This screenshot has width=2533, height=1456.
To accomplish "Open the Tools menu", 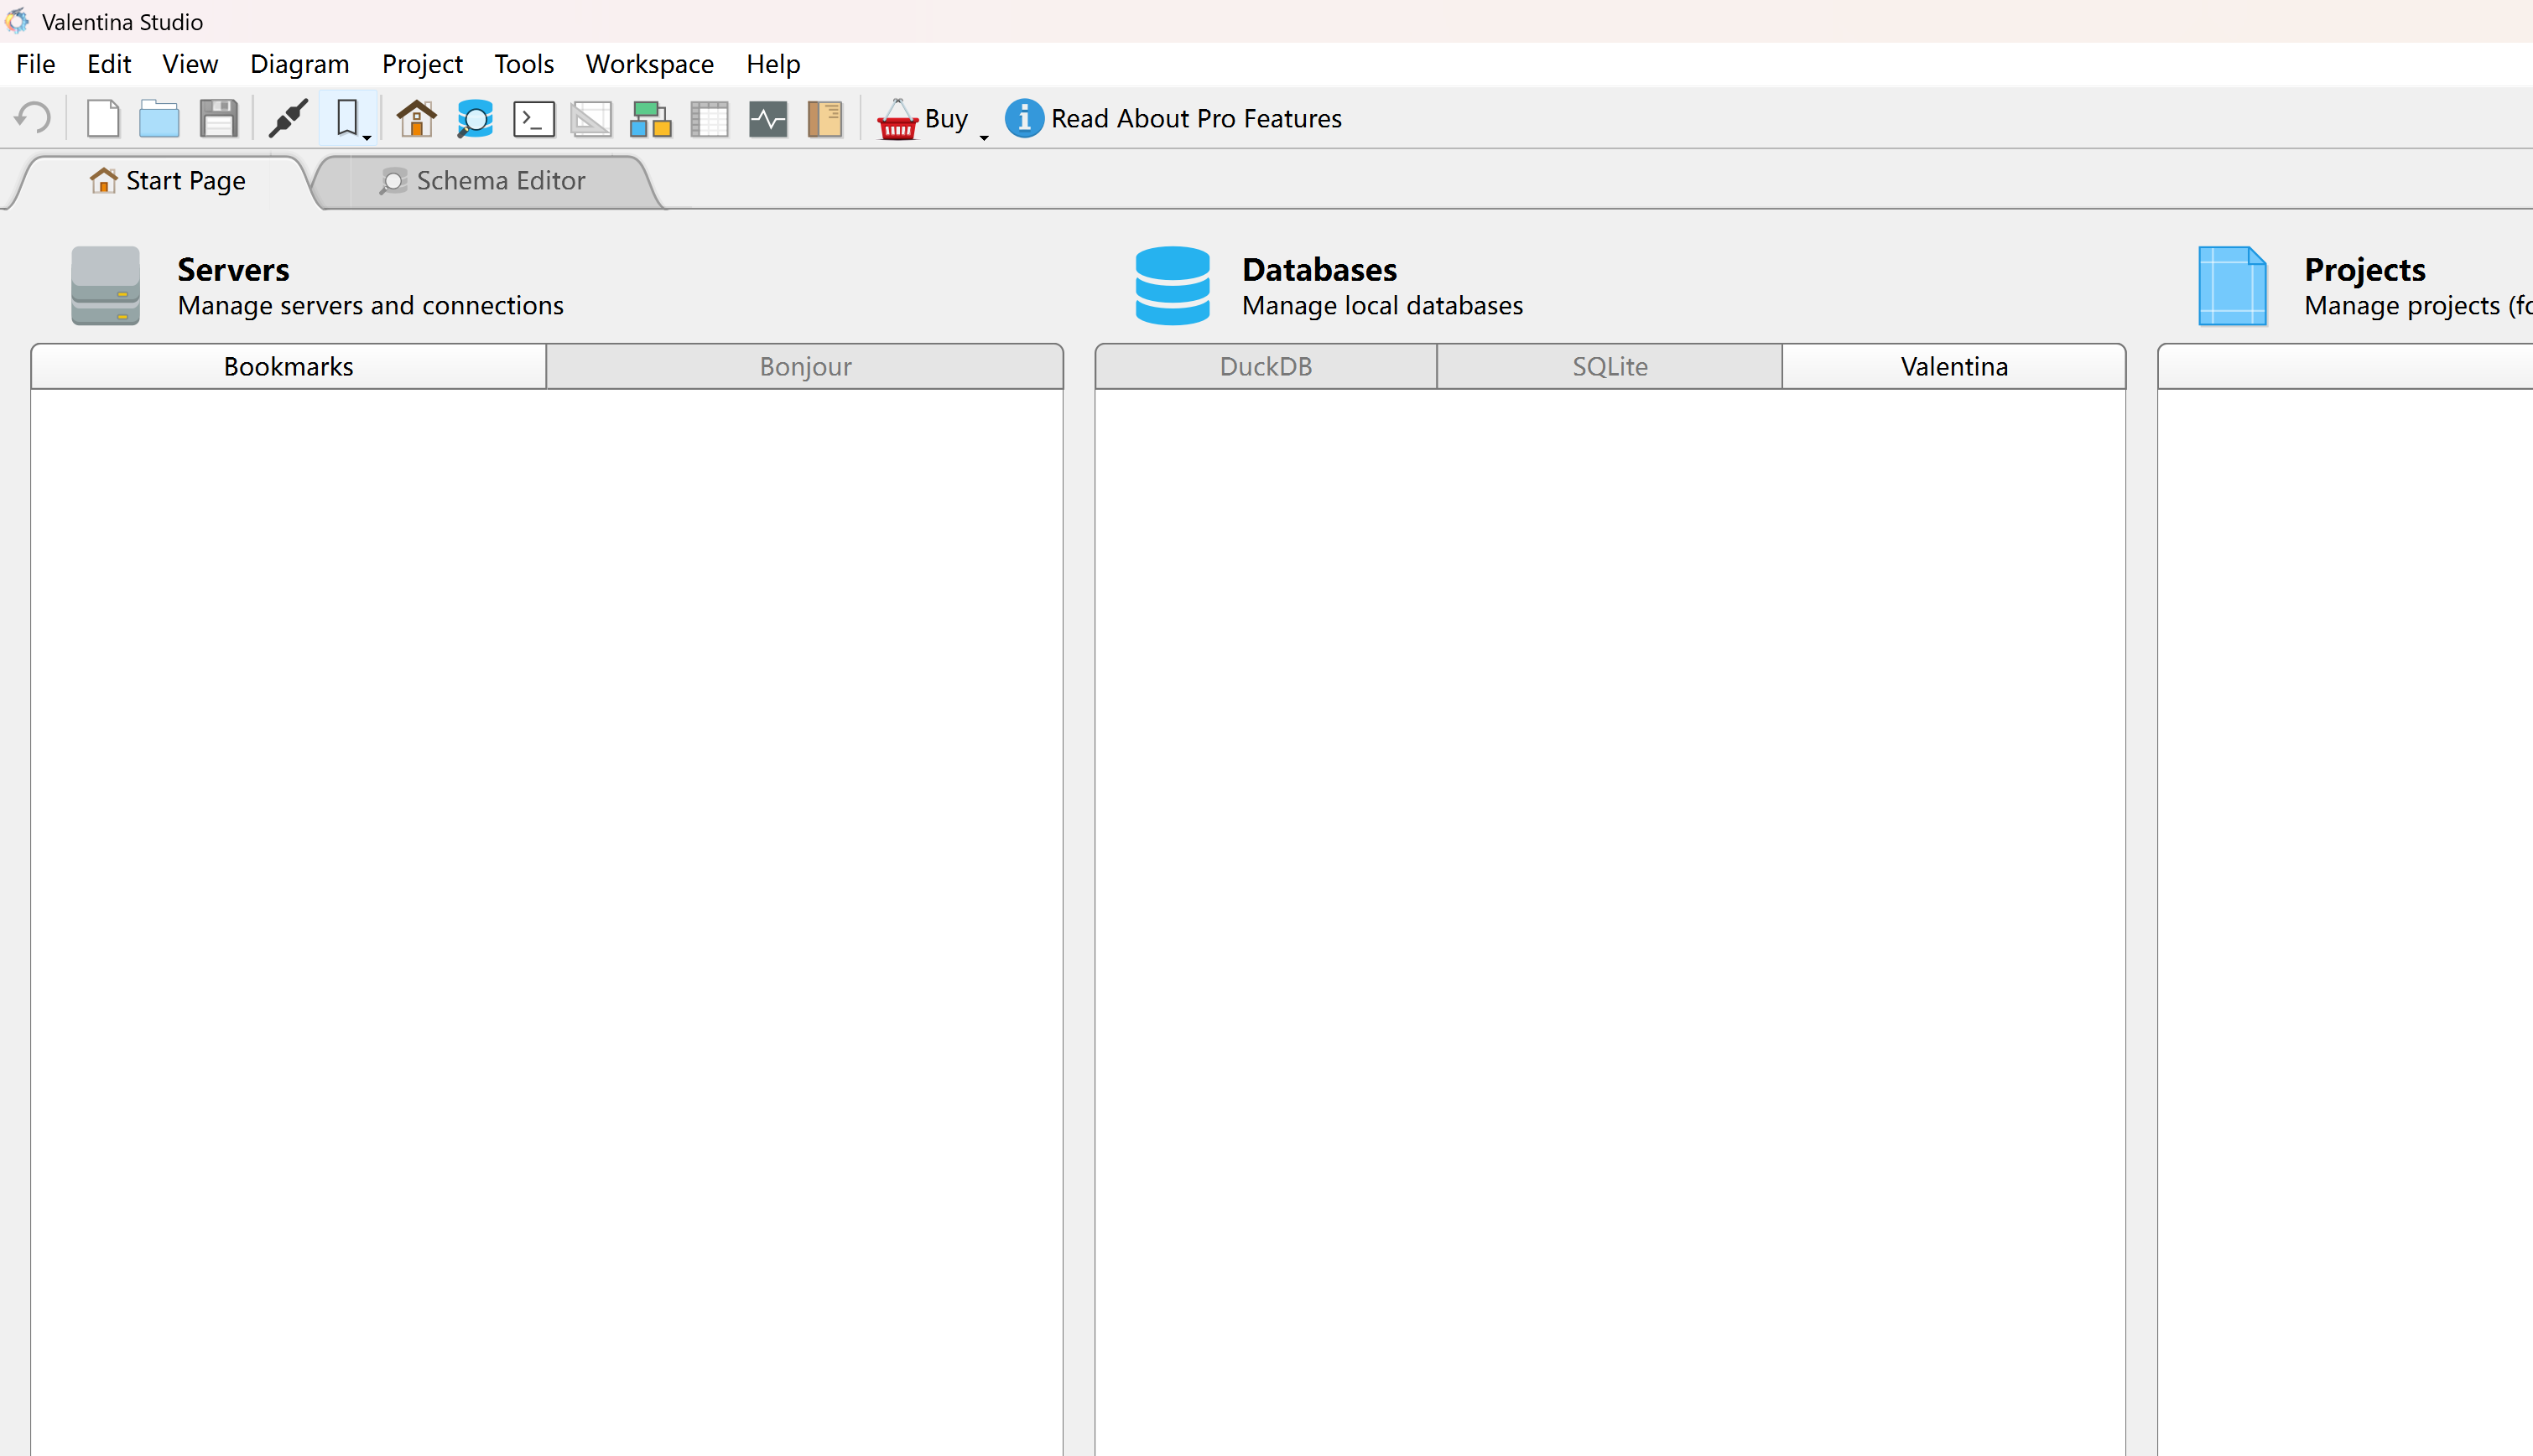I will [524, 64].
